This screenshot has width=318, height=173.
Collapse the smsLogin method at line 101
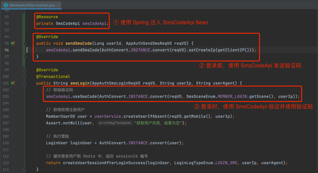point(25,83)
